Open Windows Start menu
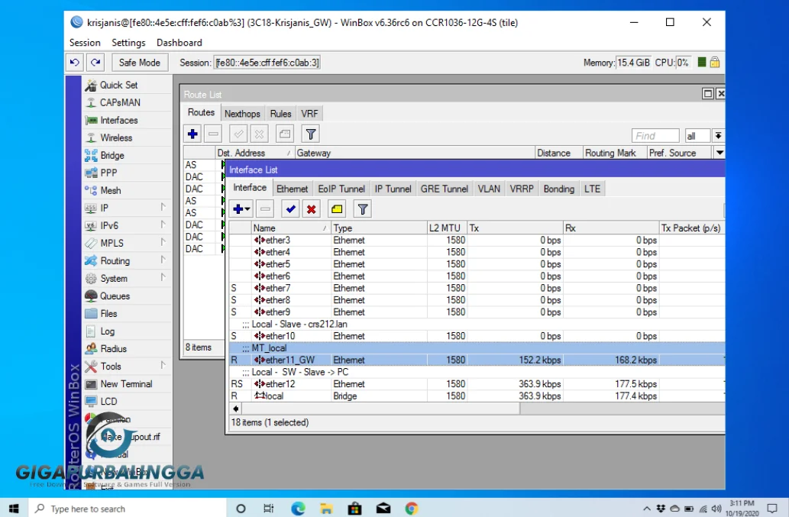Viewport: 789px width, 517px height. coord(14,509)
